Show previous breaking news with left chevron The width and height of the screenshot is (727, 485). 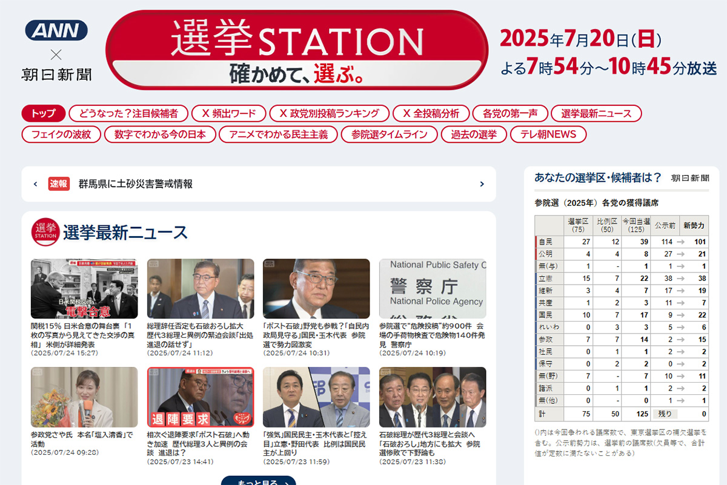(x=36, y=184)
